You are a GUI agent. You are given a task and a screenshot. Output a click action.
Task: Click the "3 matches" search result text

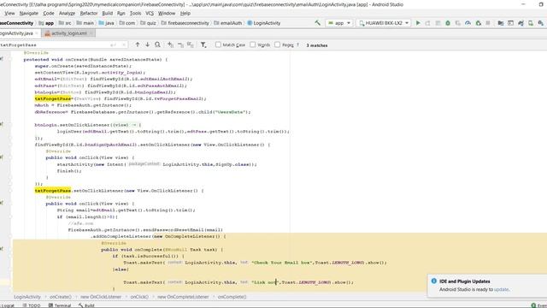click(x=317, y=45)
